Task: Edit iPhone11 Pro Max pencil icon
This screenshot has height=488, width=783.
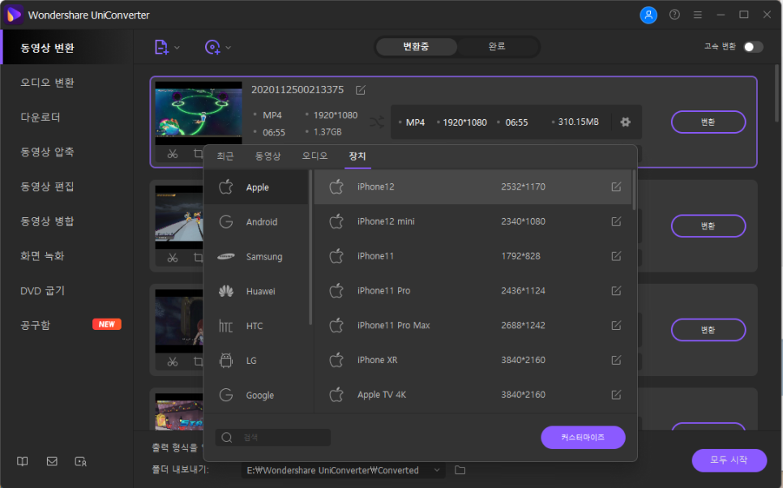Action: click(616, 325)
